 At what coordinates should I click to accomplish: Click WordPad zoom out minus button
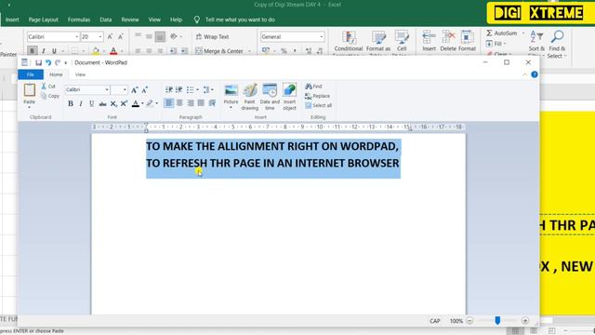tap(469, 321)
